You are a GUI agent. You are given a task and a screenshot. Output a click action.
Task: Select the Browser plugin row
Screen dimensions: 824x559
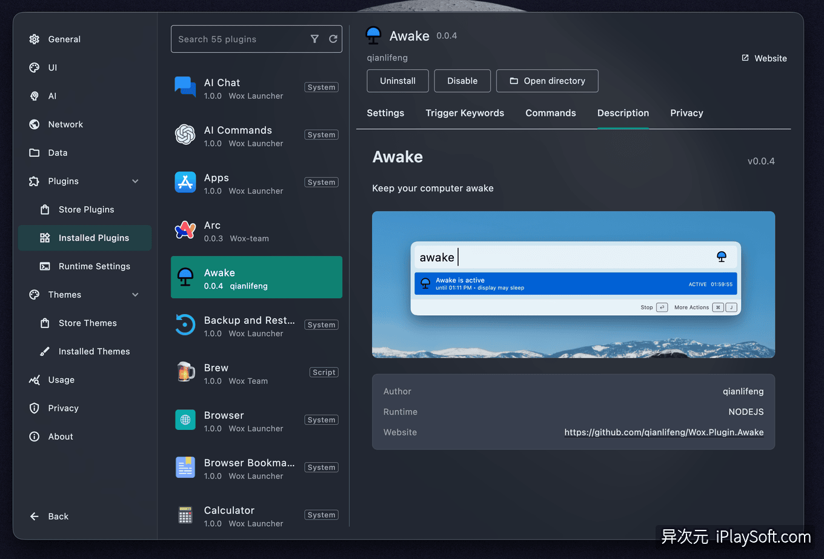pos(256,420)
